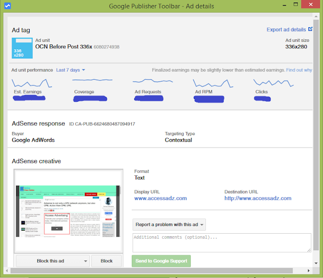Click the horizontal scrollbar left arrow
The image size is (323, 278).
[7, 270]
